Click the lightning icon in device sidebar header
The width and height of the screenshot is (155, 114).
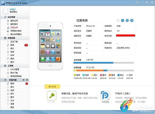point(23,80)
